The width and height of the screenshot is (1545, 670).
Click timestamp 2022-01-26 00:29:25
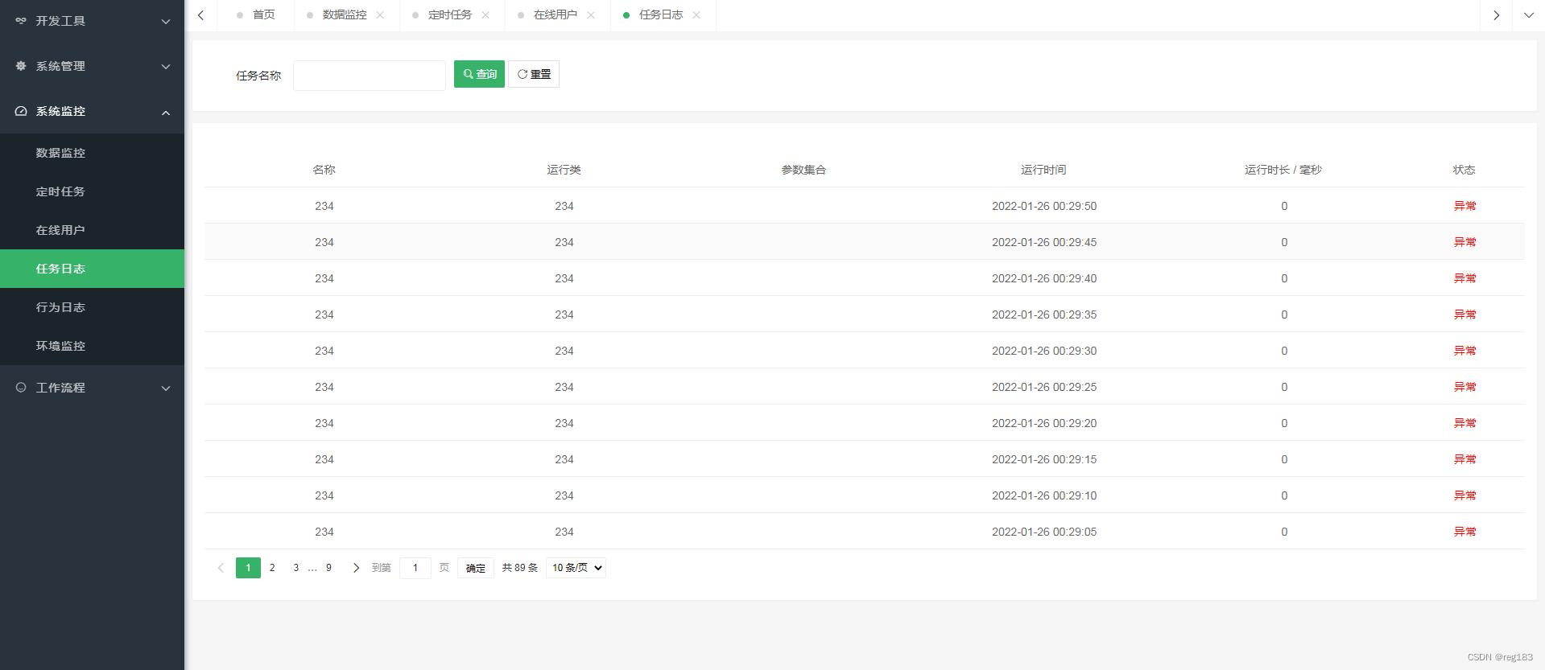1044,387
